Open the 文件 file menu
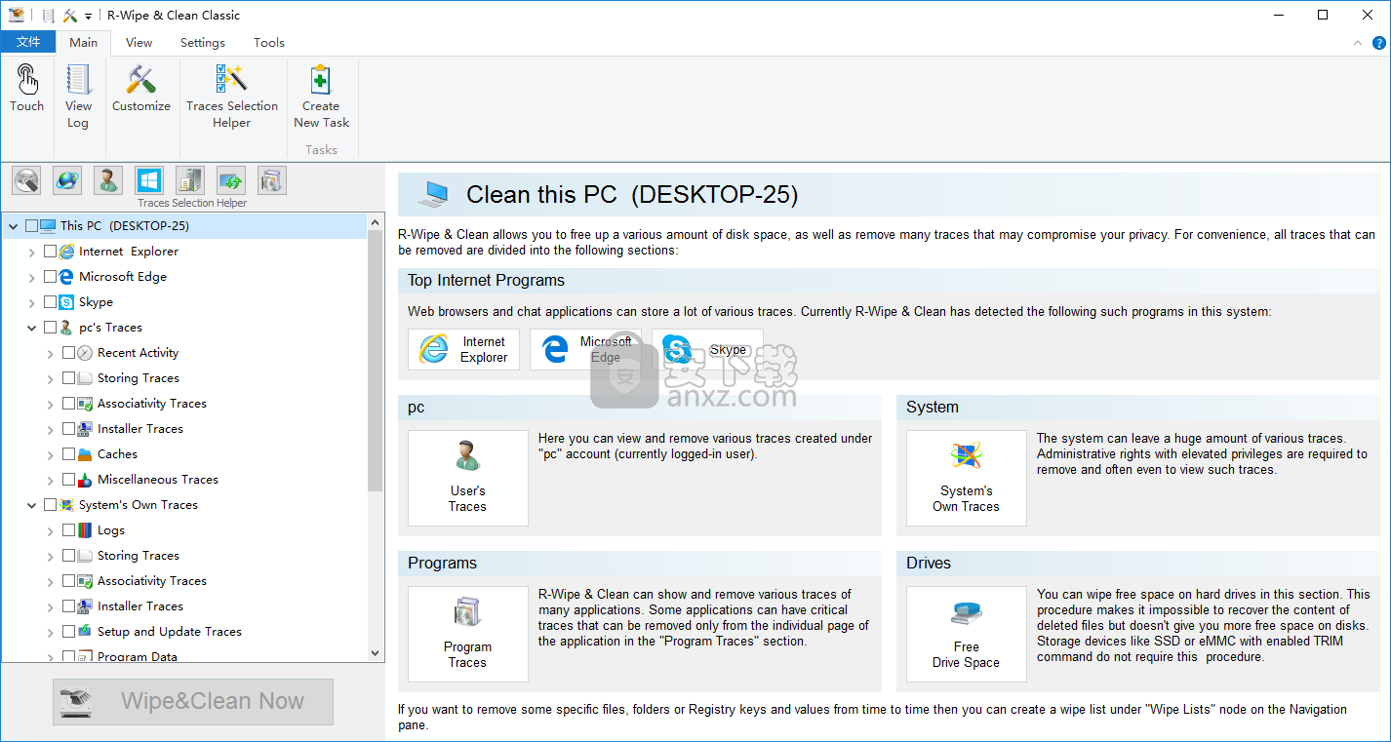Screen dimensions: 1391x742 point(28,42)
